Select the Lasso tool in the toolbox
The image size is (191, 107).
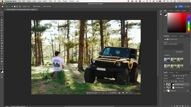pyautogui.click(x=2, y=17)
